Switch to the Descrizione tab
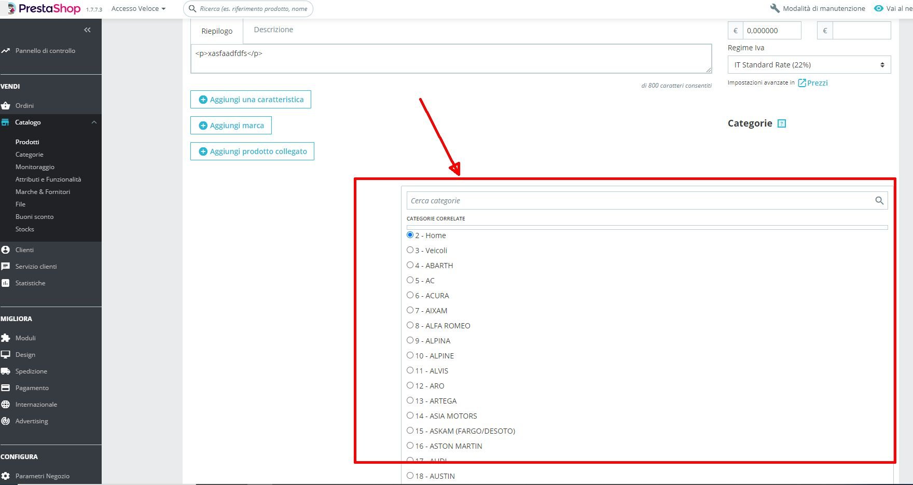The width and height of the screenshot is (913, 485). [273, 30]
